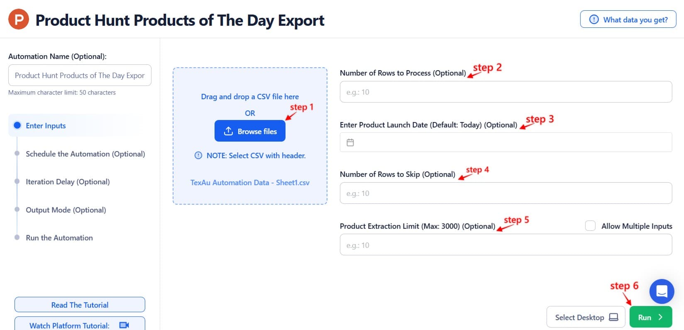Open the TexAu Automation Data - Sheet1.csv link
This screenshot has height=330, width=684.
pos(250,183)
